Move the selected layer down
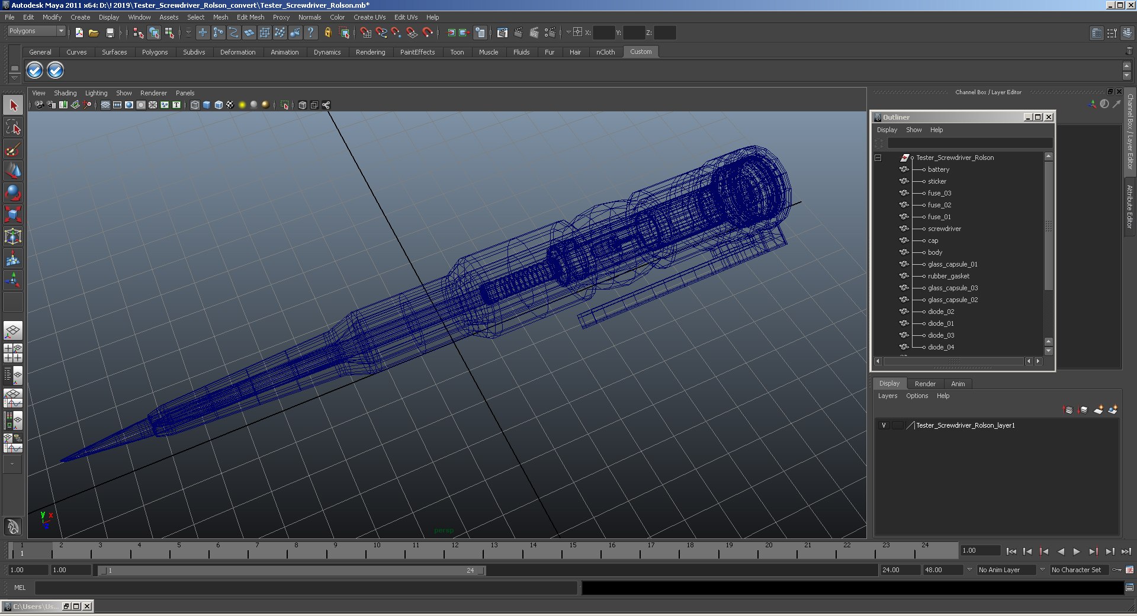The width and height of the screenshot is (1137, 616). pos(1083,409)
